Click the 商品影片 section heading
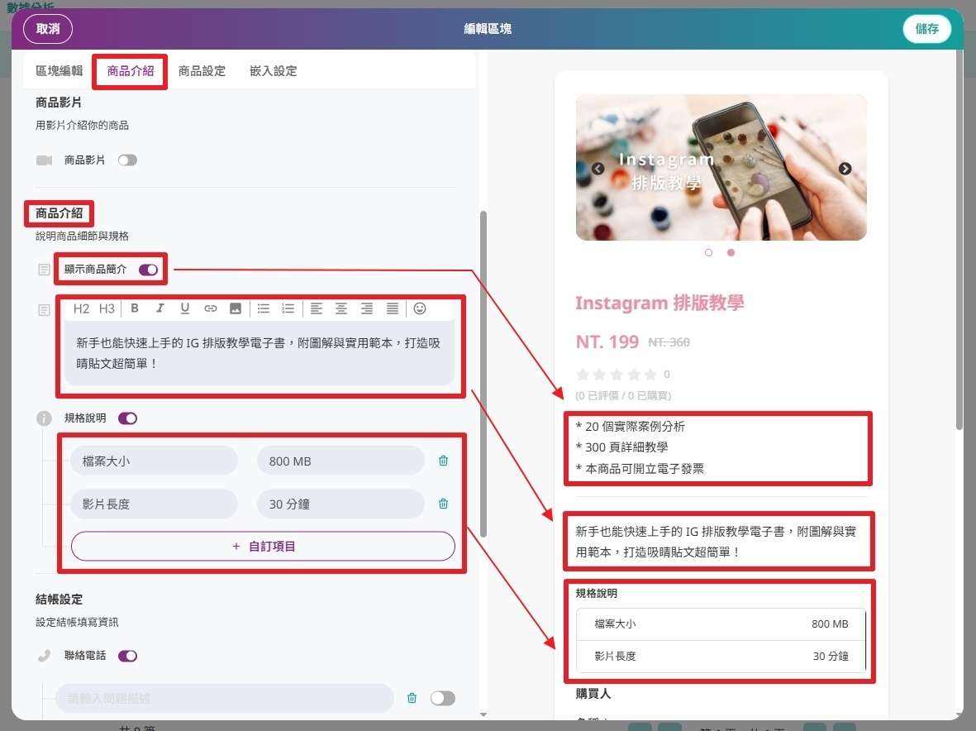Screen dimensions: 976x731 [59, 102]
